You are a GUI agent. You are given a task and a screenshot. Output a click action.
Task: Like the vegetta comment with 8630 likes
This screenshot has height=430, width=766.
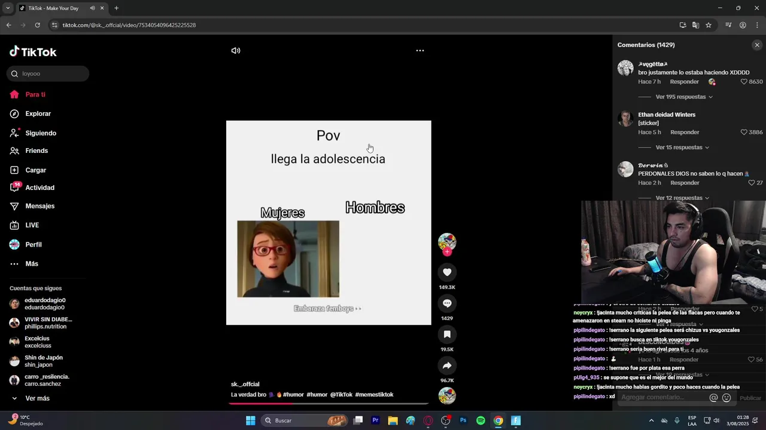744,82
